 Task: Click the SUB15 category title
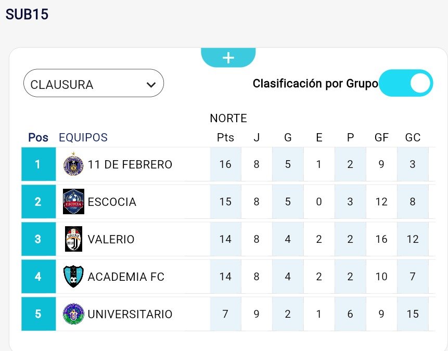27,15
